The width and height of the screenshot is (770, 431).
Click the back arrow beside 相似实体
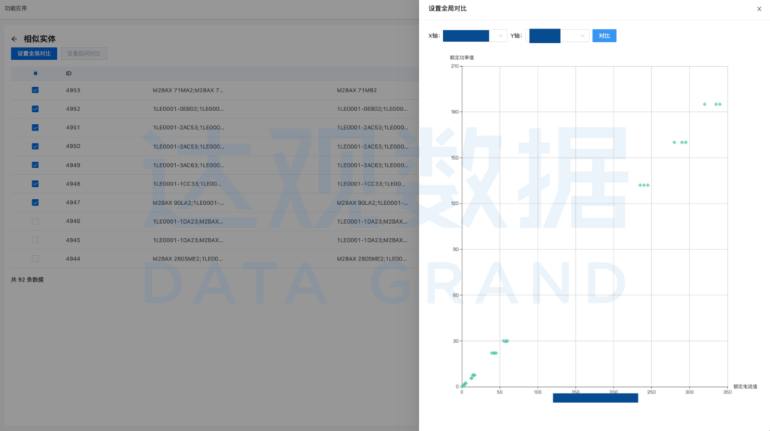[14, 39]
